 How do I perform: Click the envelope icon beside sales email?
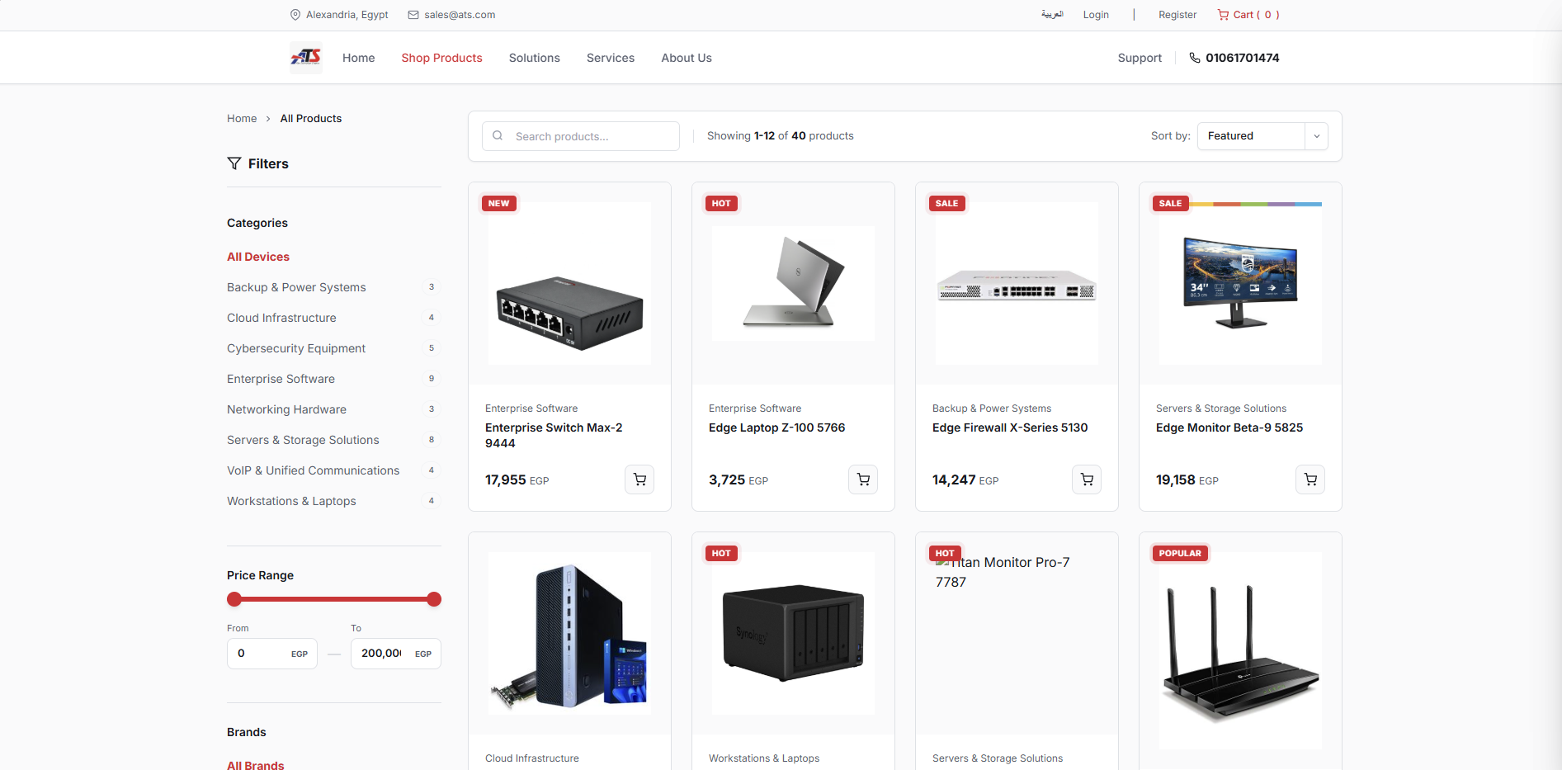click(413, 15)
